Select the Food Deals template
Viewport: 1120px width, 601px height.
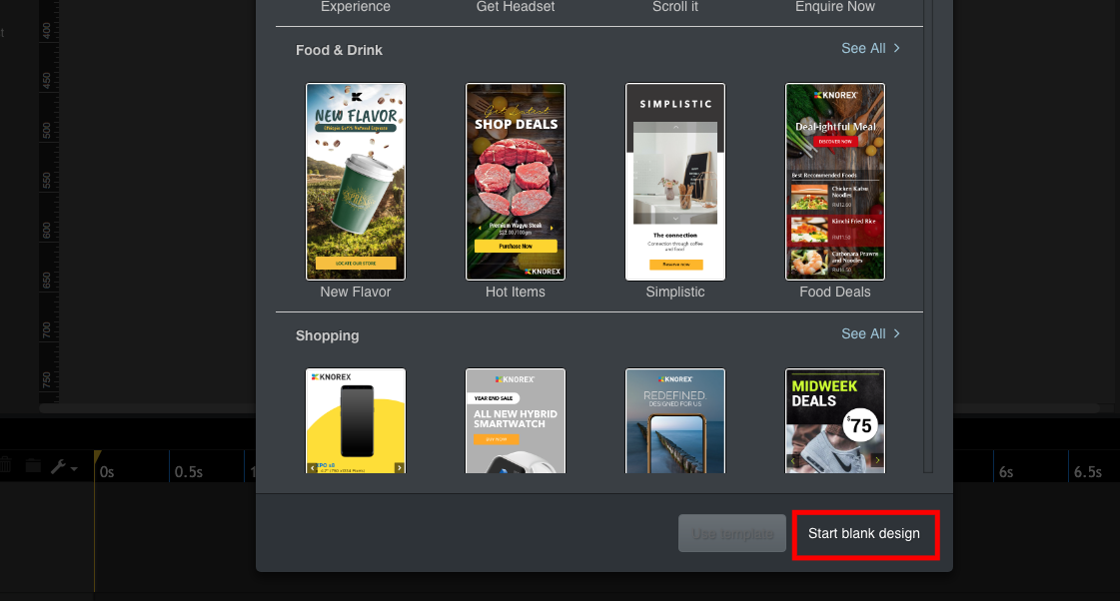click(x=835, y=182)
